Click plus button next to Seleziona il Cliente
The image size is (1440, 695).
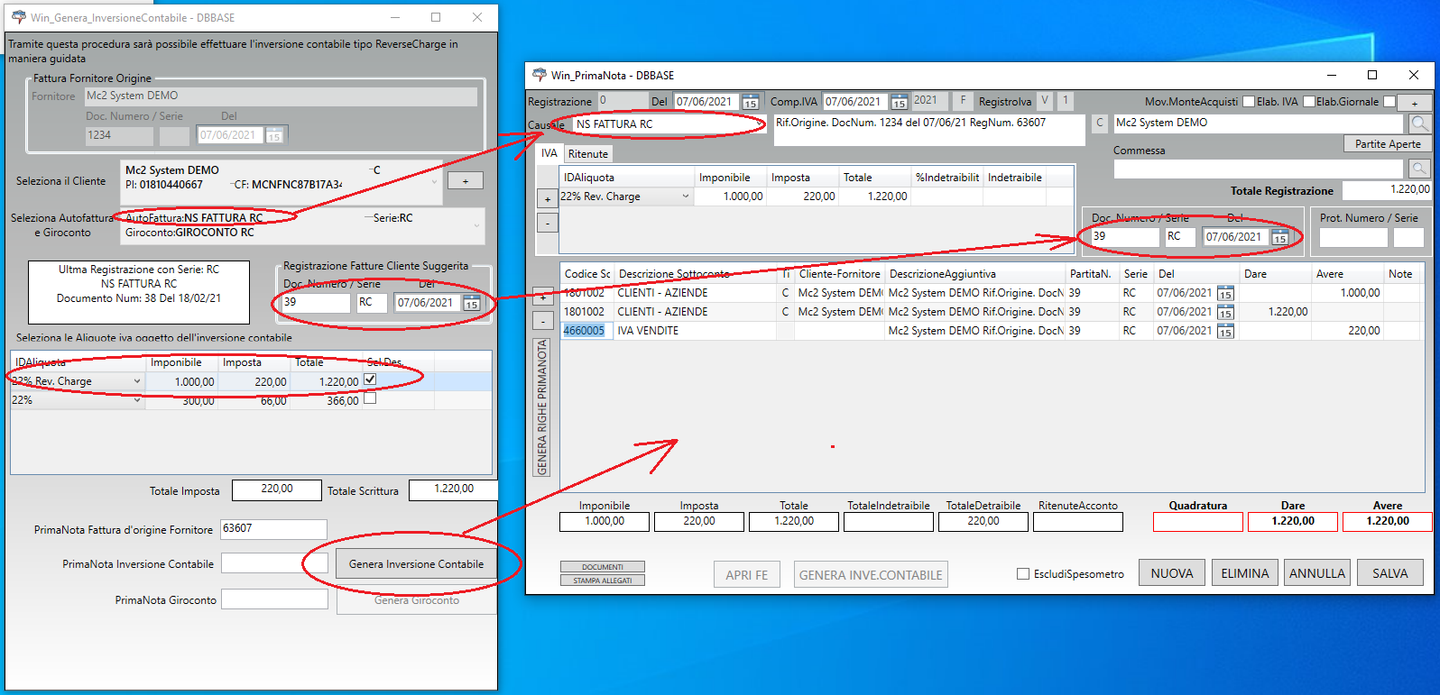coord(466,181)
